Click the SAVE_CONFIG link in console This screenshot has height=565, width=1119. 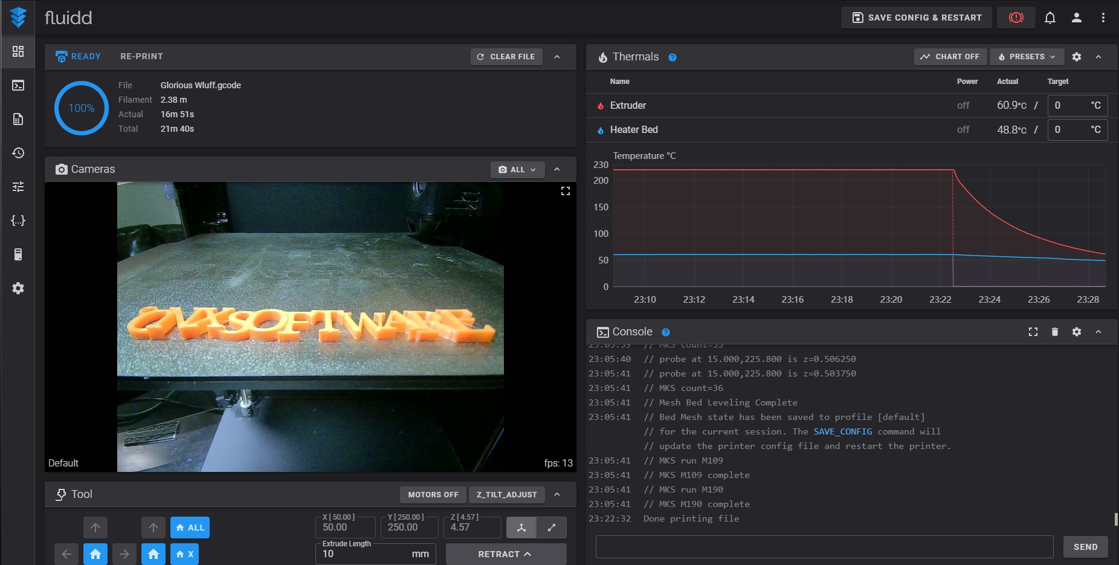[842, 431]
